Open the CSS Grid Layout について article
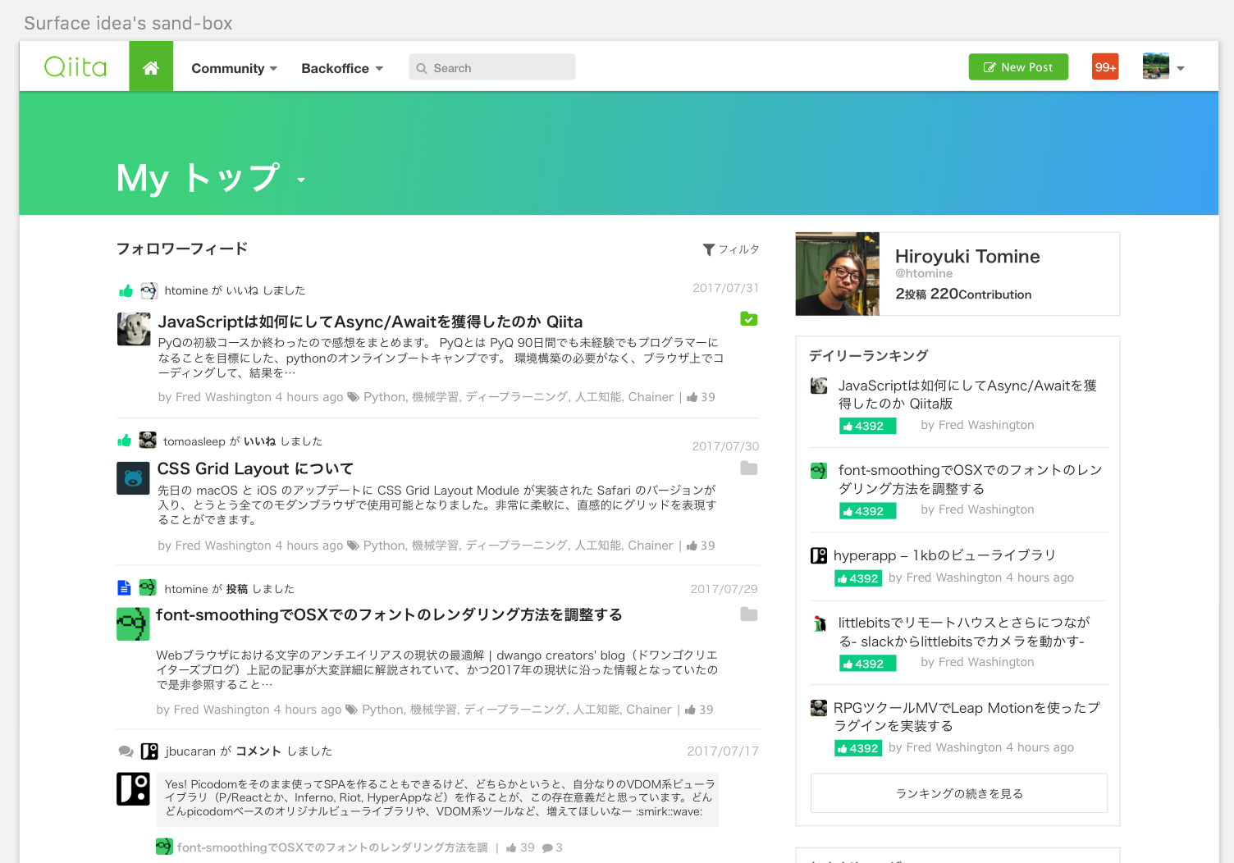This screenshot has height=863, width=1234. 255,468
